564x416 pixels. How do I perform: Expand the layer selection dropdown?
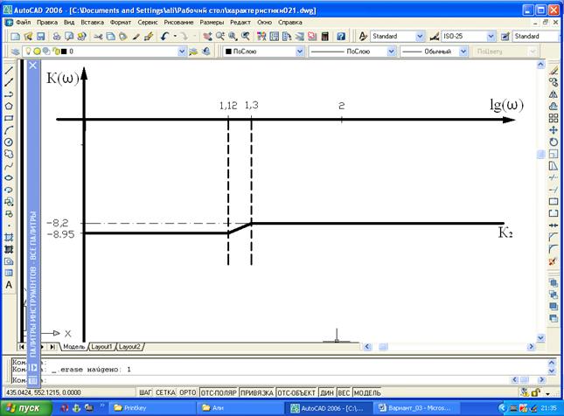tap(182, 52)
